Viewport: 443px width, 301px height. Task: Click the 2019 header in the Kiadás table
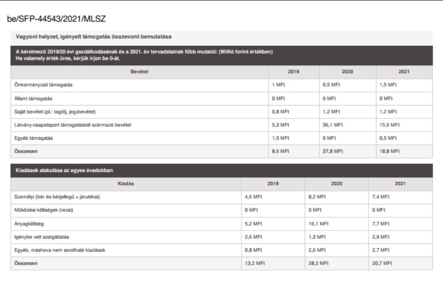[x=273, y=184]
